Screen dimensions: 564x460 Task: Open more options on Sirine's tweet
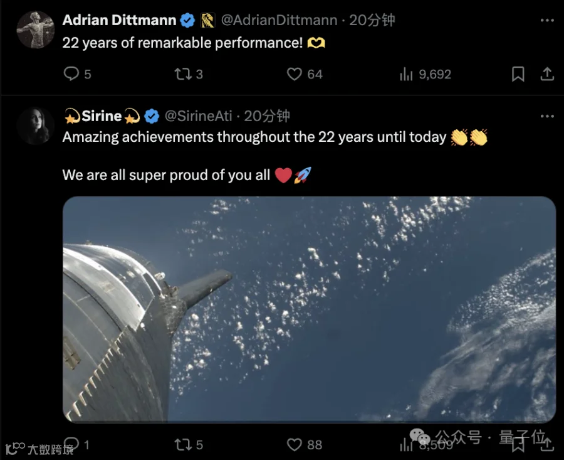547,116
